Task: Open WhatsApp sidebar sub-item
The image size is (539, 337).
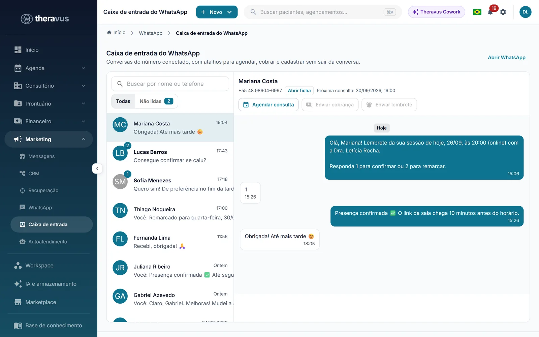Action: click(40, 208)
